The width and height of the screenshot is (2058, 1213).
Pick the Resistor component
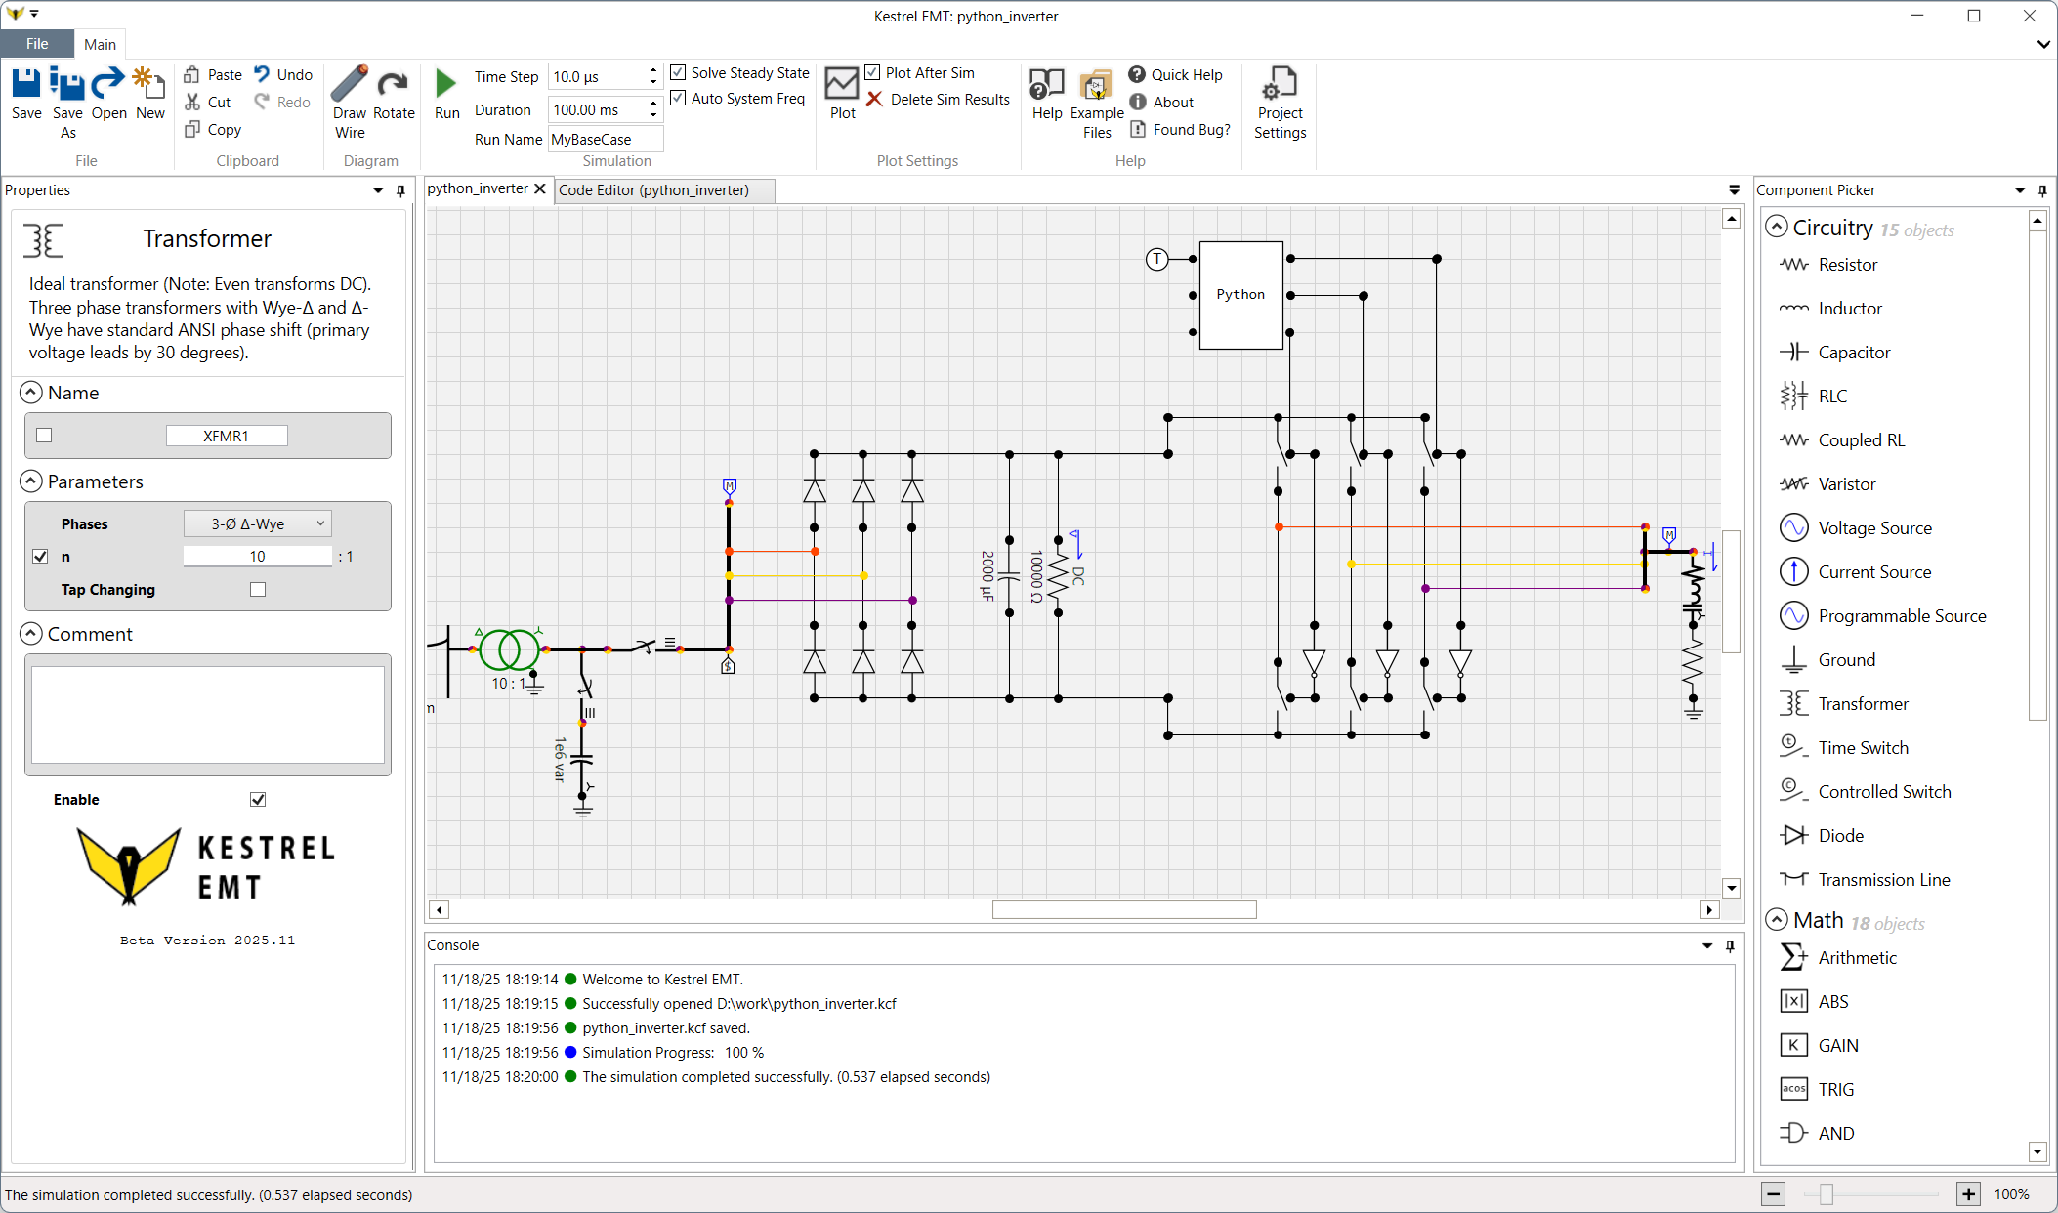click(x=1828, y=265)
